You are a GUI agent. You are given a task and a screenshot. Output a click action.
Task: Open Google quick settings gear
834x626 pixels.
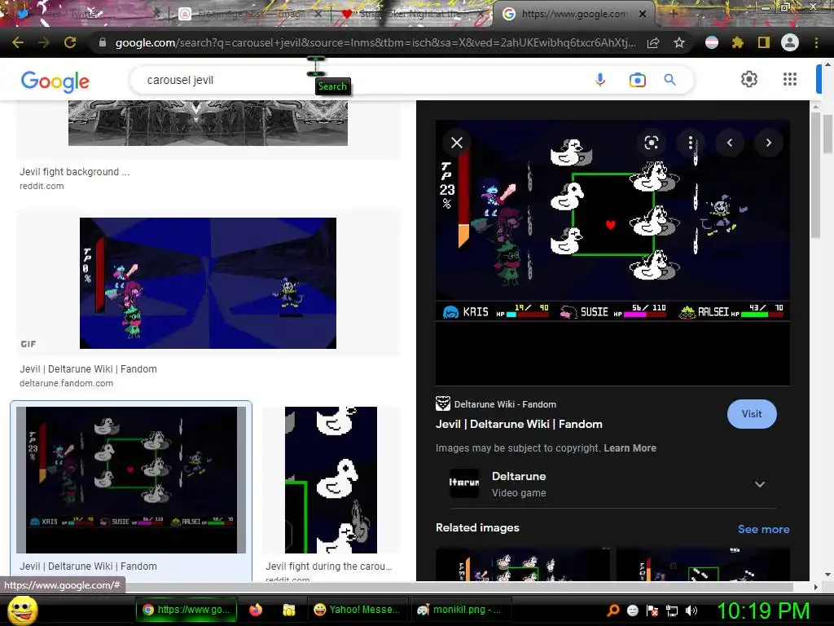[749, 79]
